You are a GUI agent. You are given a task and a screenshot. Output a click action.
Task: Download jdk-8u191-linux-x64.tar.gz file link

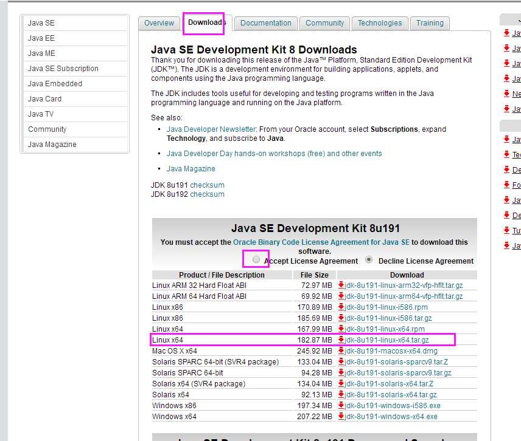[x=386, y=340]
